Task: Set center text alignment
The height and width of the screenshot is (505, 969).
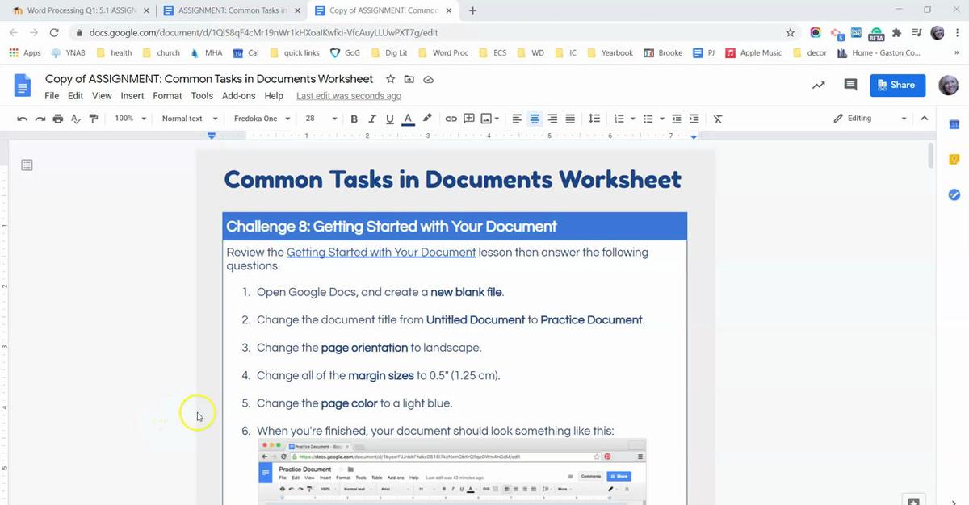Action: pos(535,119)
